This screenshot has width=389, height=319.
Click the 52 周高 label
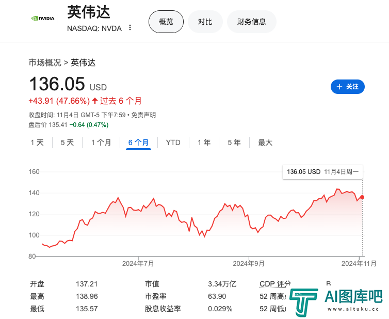click(272, 296)
